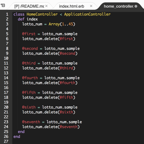Click on 'HomeController' class name
The width and height of the screenshot is (144, 144).
(x=42, y=14)
